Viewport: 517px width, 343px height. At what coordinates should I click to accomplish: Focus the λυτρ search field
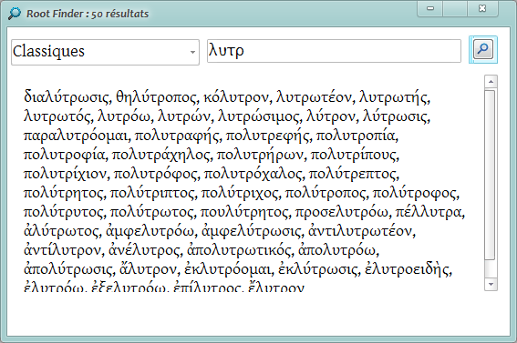pyautogui.click(x=334, y=51)
